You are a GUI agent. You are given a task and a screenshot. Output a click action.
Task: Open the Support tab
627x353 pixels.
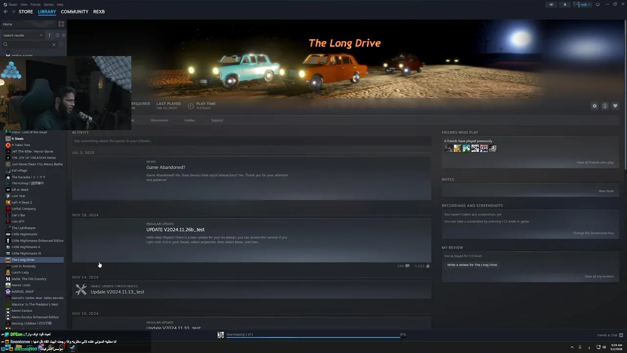[x=217, y=120]
